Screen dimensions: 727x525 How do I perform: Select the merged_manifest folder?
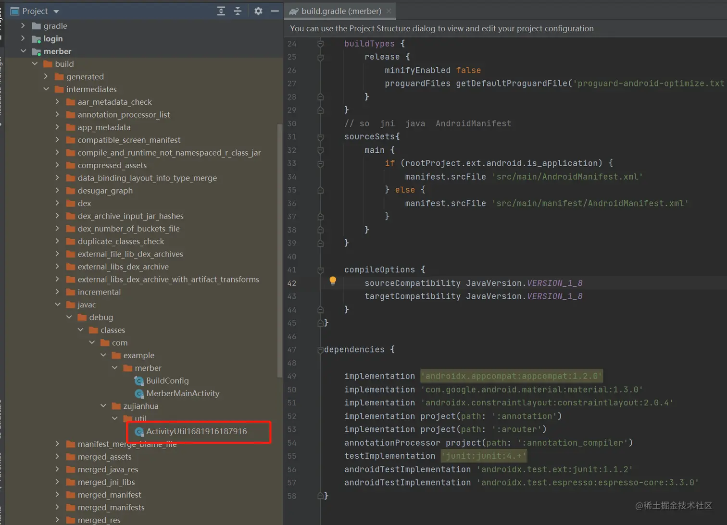coord(109,495)
